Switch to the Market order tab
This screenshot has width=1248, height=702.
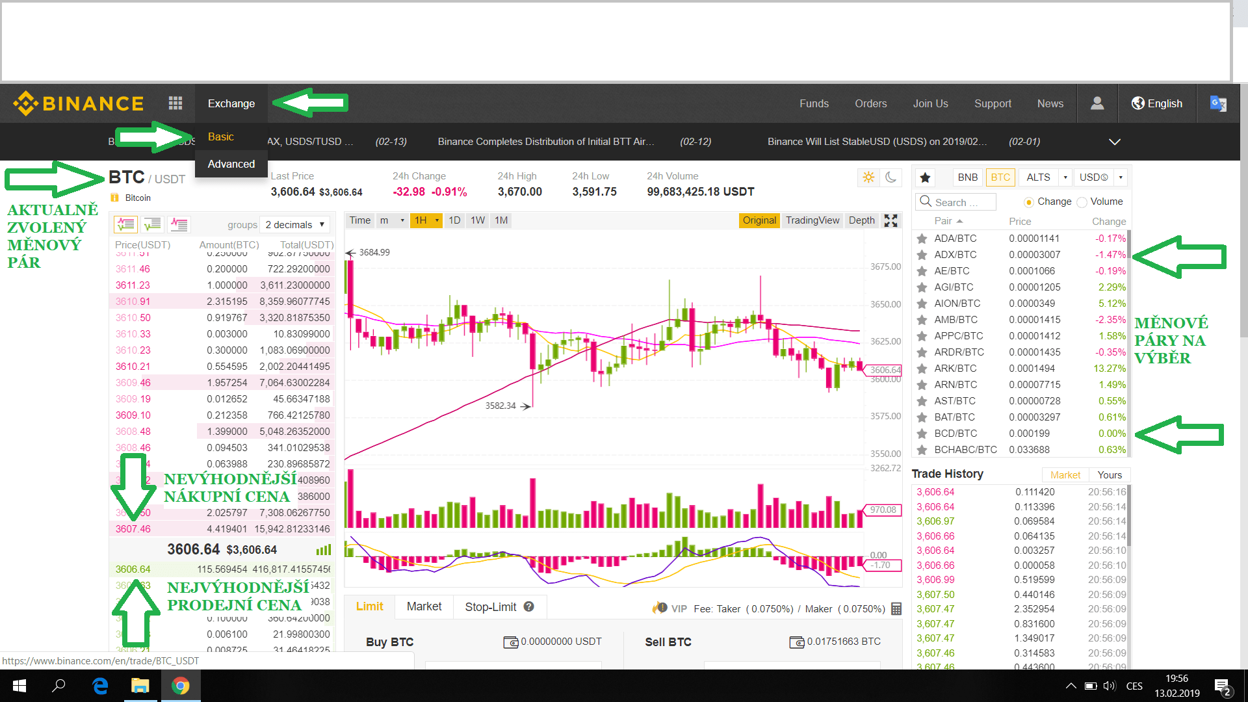(x=424, y=606)
